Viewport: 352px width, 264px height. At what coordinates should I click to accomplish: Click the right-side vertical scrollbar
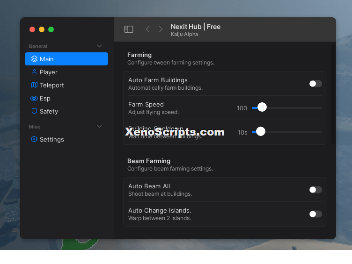(x=333, y=94)
